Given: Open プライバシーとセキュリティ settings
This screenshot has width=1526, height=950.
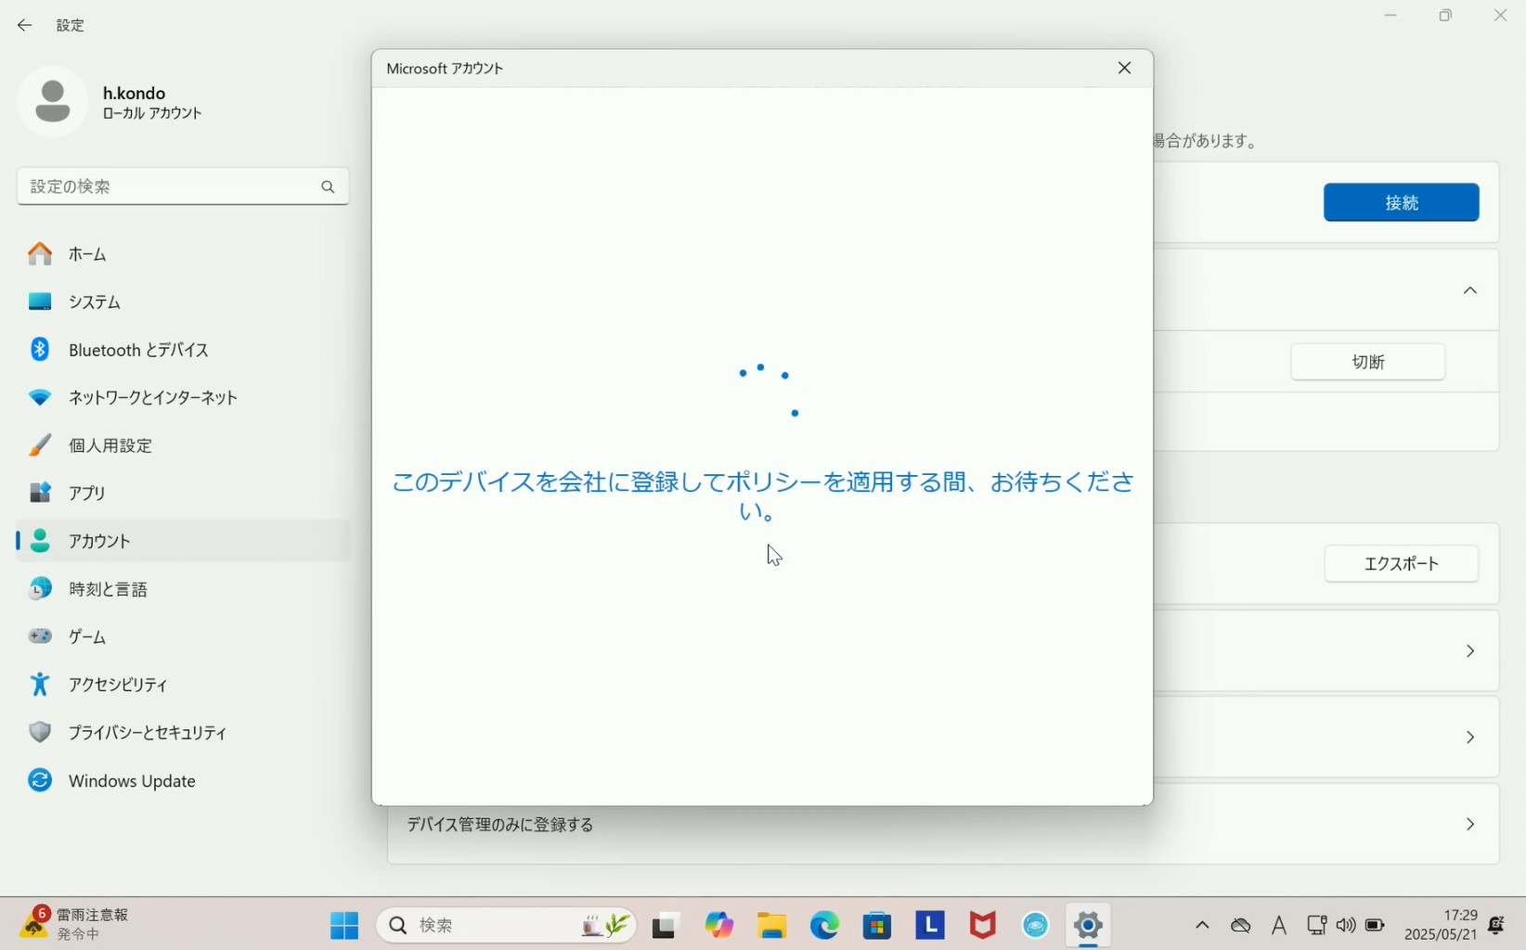Looking at the screenshot, I should tap(147, 733).
